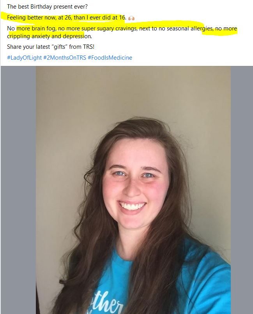Viewport: 253px width, 314px height.
Task: Click the line 'The best Birthday present ever?'
Action: (47, 7)
